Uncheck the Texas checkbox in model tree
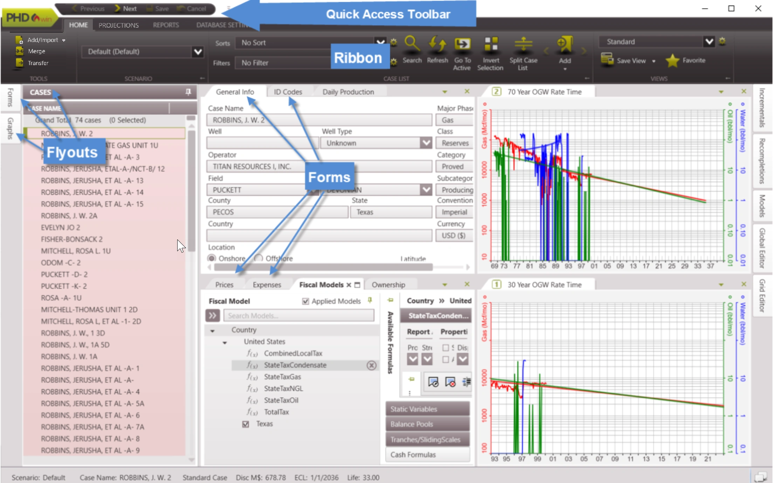The height and width of the screenshot is (483, 773). pyautogui.click(x=246, y=424)
